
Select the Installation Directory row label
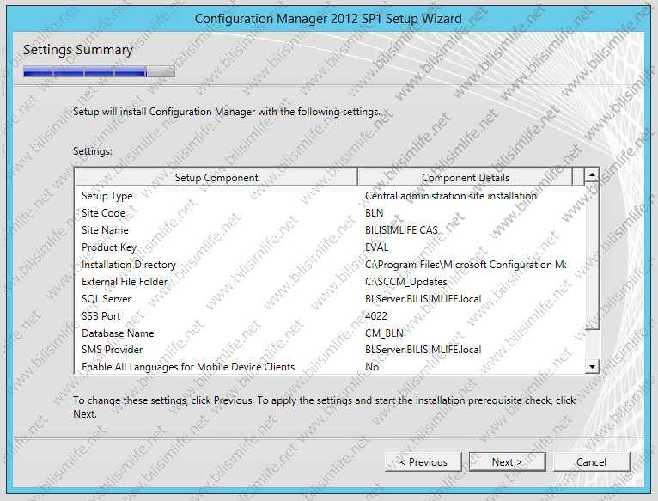click(x=129, y=265)
